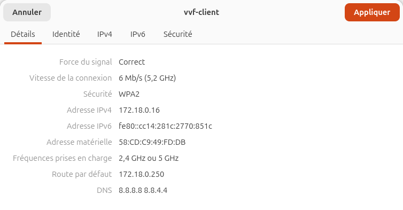Switch to the Sécurité tab
403x210 pixels.
(x=178, y=34)
